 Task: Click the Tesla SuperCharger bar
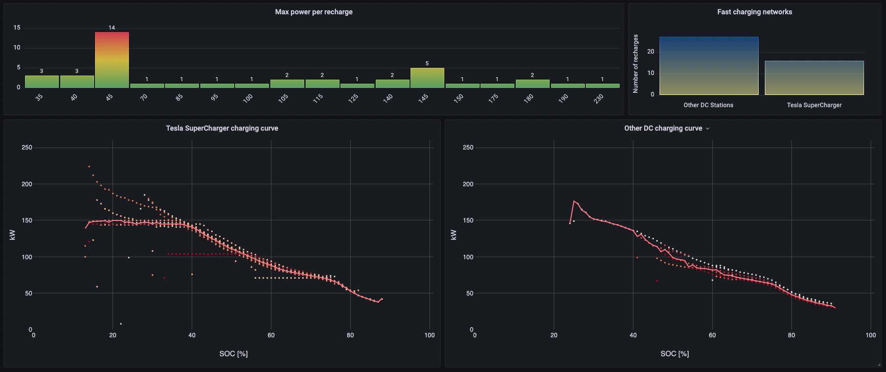814,78
